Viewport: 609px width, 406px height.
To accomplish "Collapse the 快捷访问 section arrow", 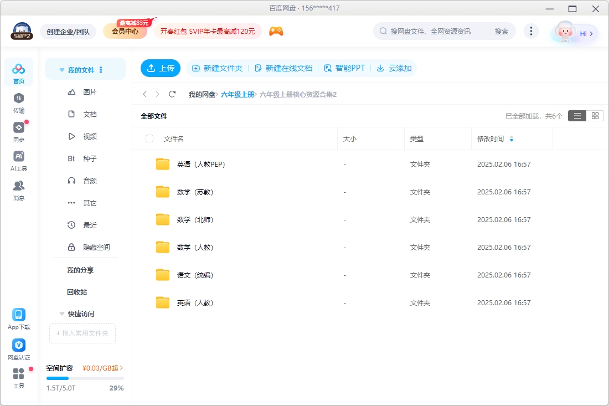I will [62, 314].
